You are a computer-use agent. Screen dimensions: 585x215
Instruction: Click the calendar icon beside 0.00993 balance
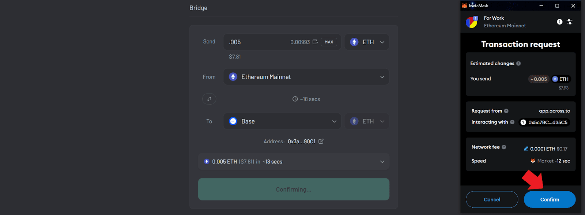[315, 42]
